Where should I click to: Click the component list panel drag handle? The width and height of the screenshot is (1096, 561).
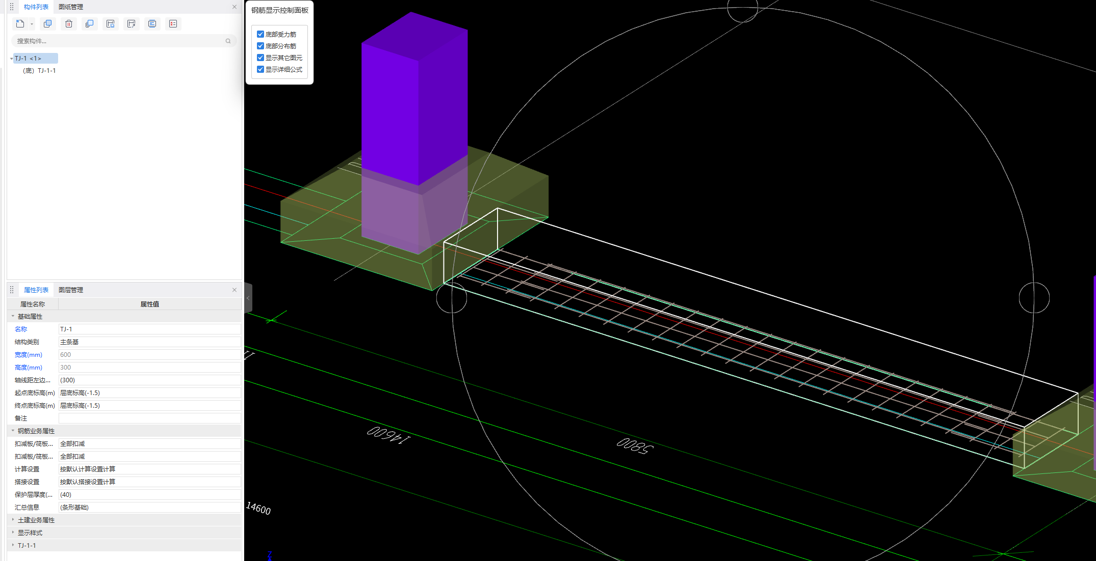12,7
